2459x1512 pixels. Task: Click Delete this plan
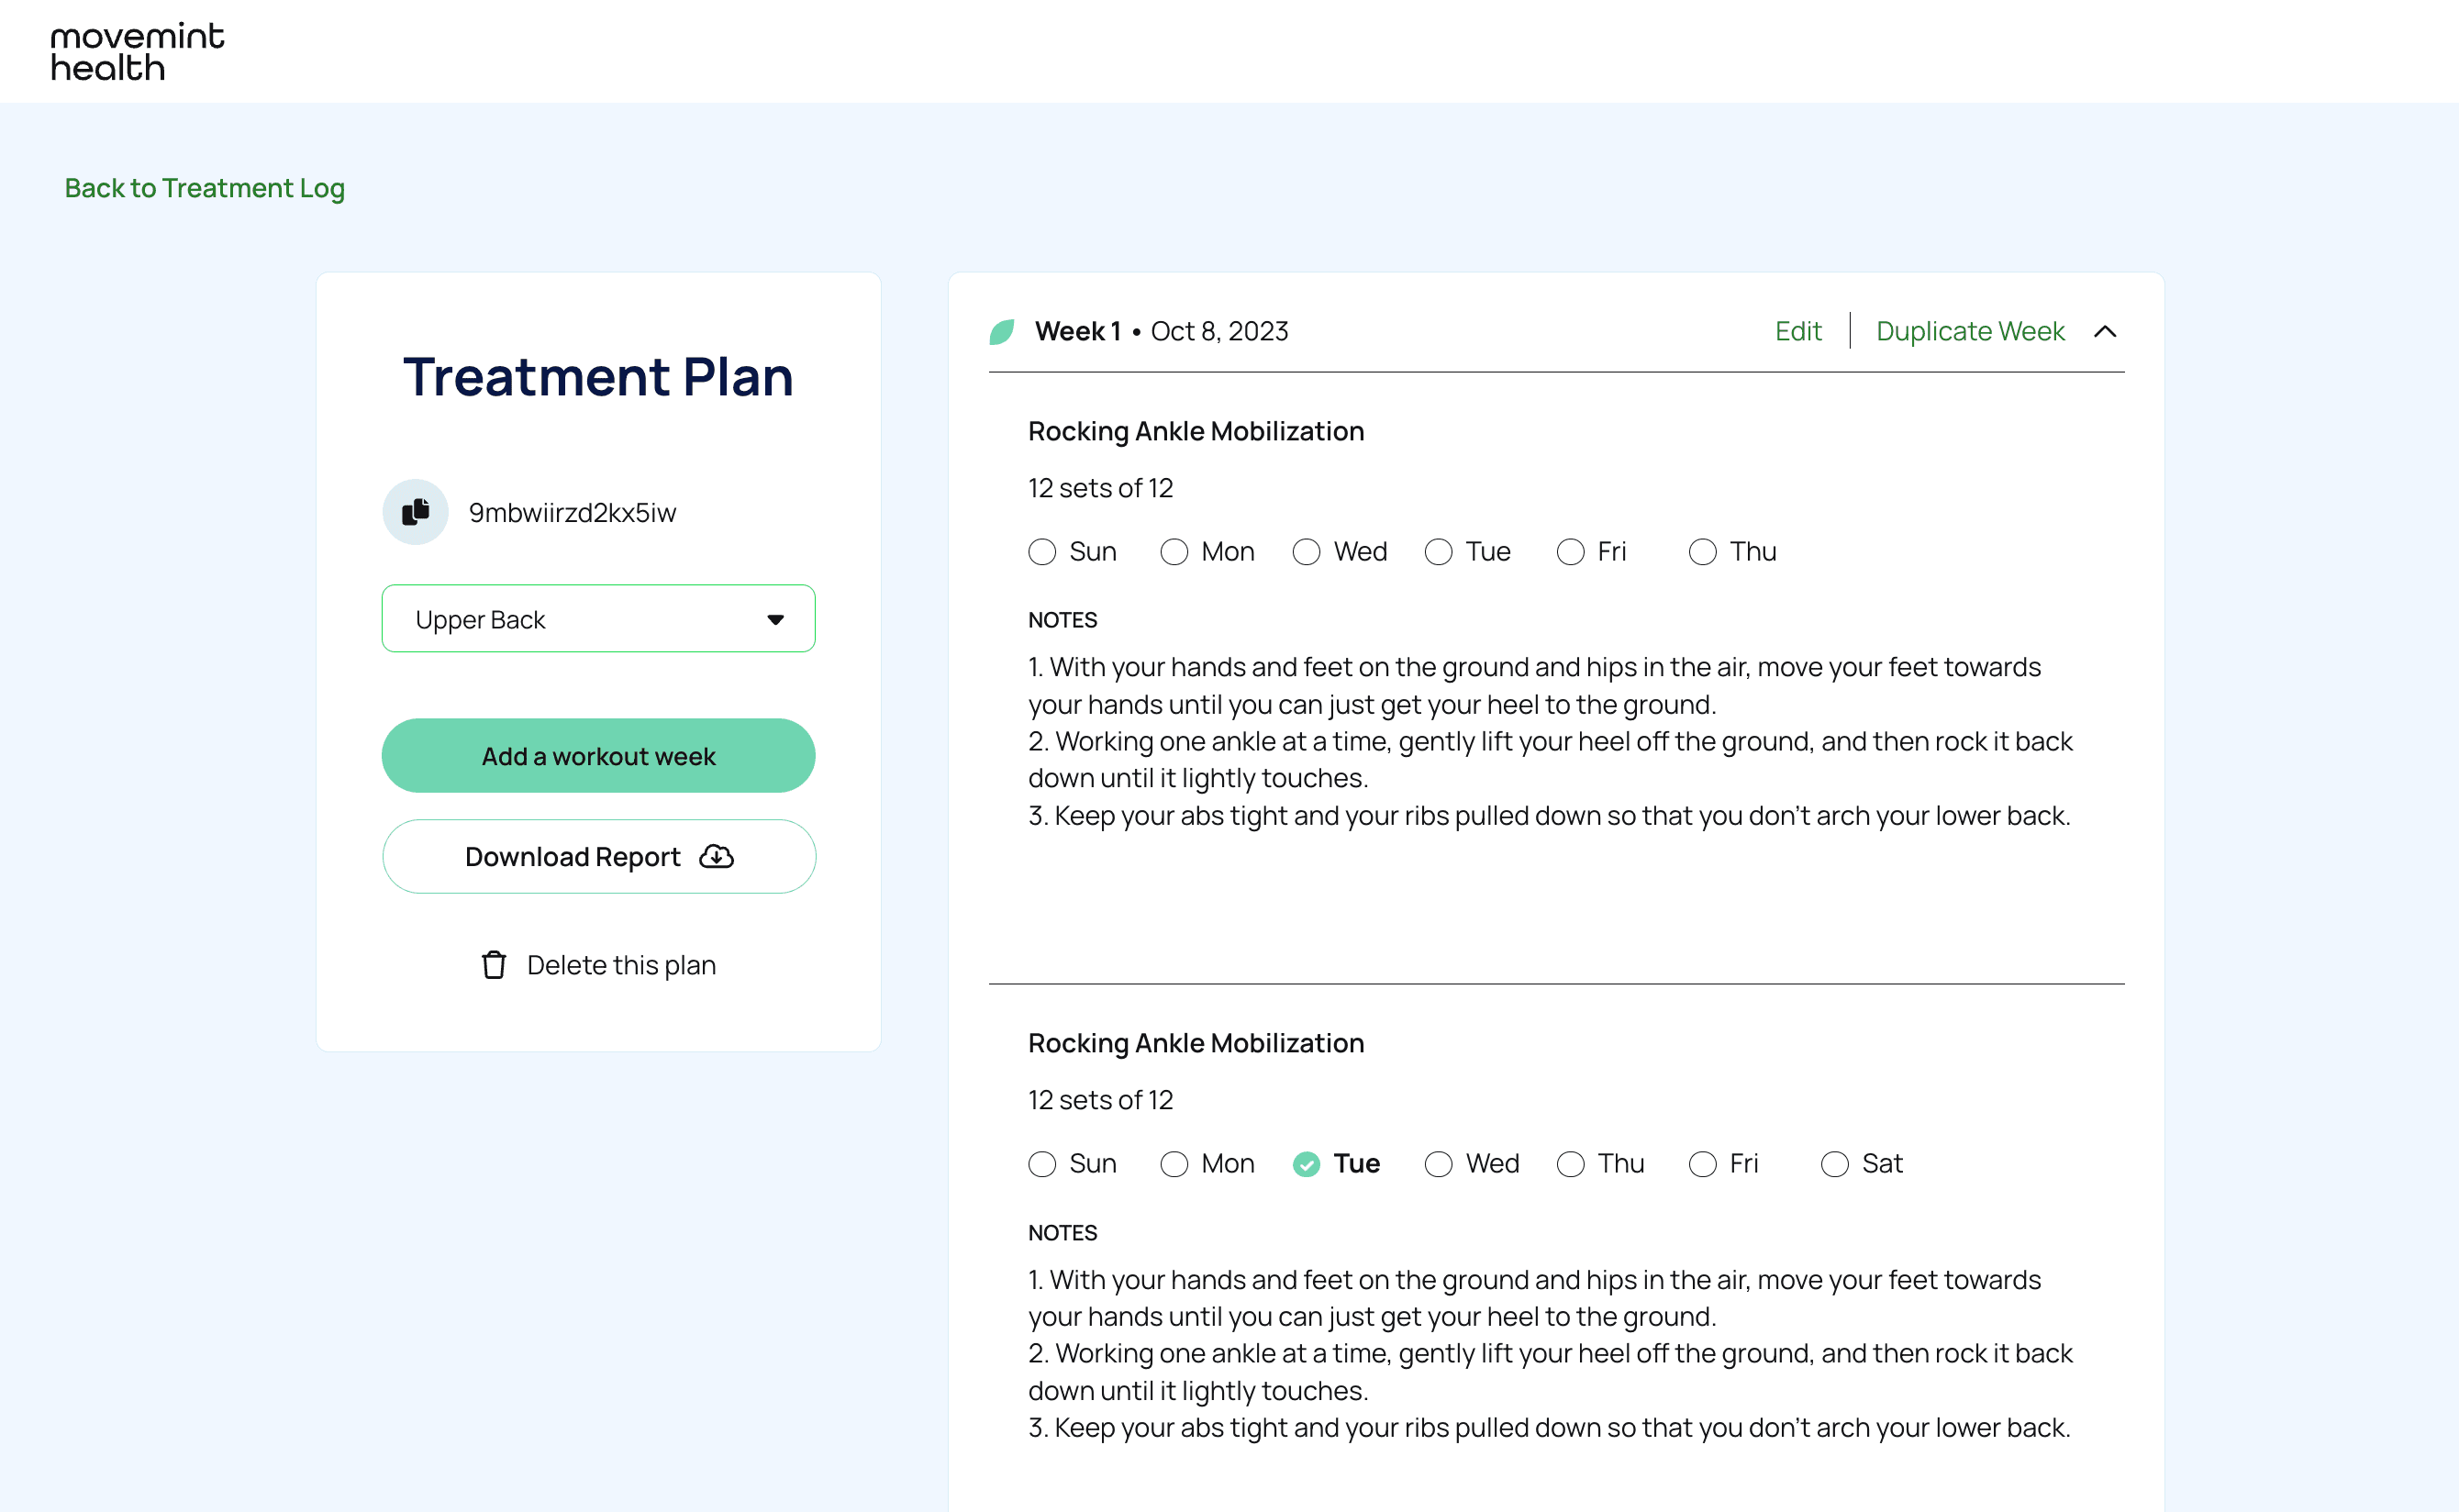(x=620, y=965)
